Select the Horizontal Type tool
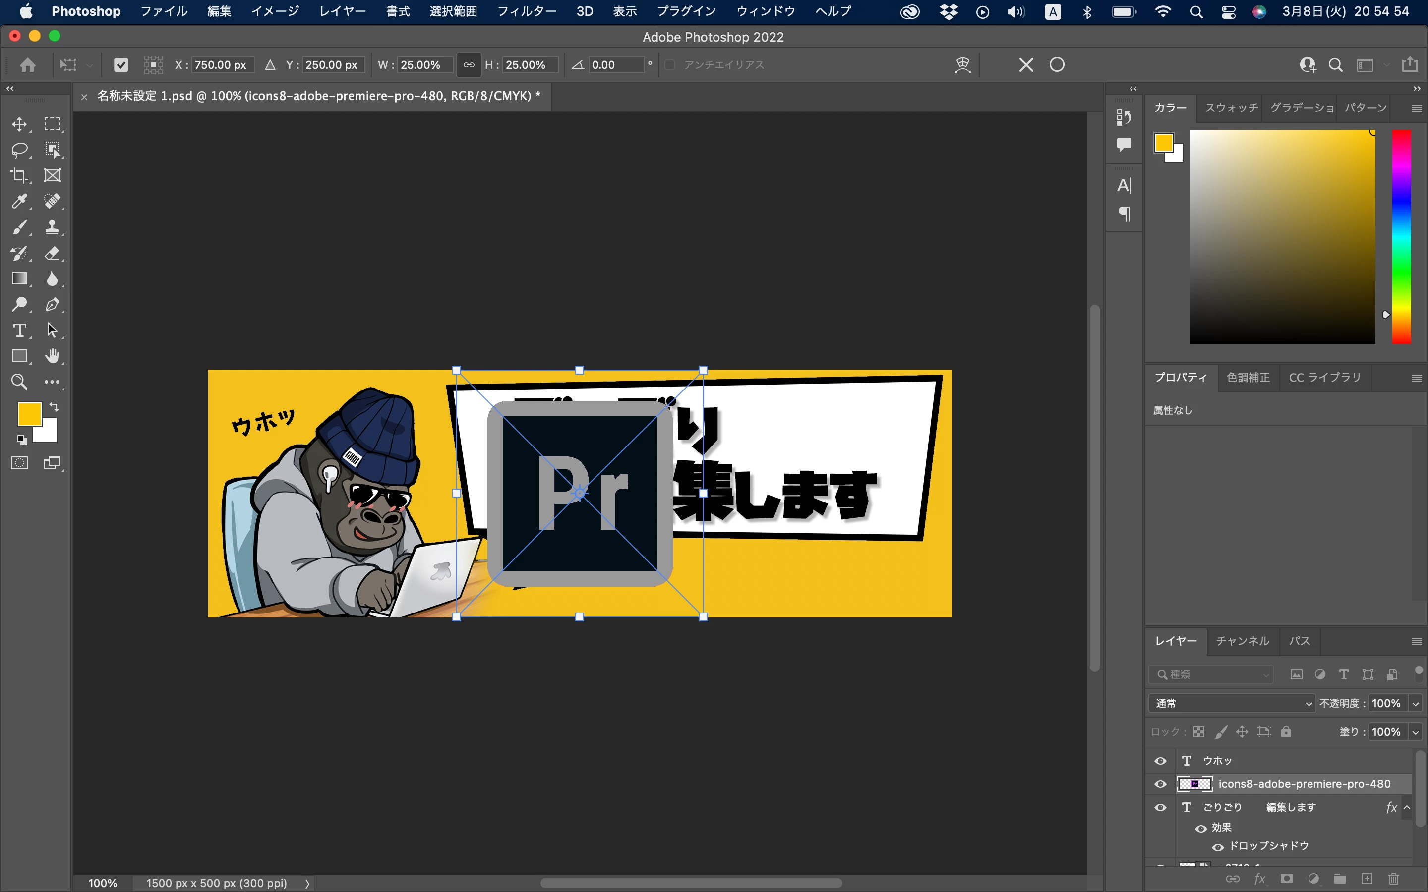Screen dimensions: 1428x892 click(19, 331)
